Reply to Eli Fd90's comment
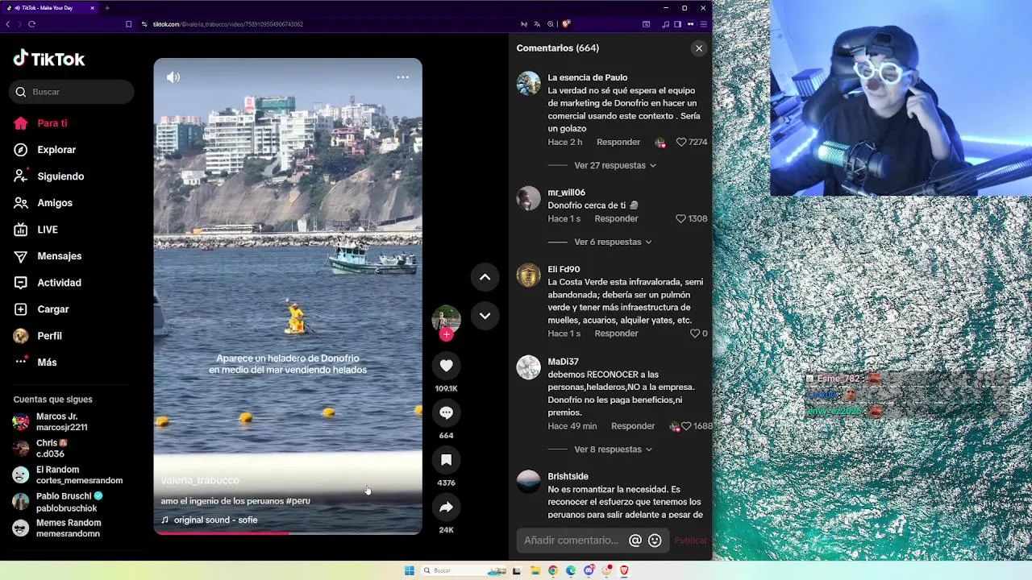This screenshot has width=1032, height=580. (616, 333)
